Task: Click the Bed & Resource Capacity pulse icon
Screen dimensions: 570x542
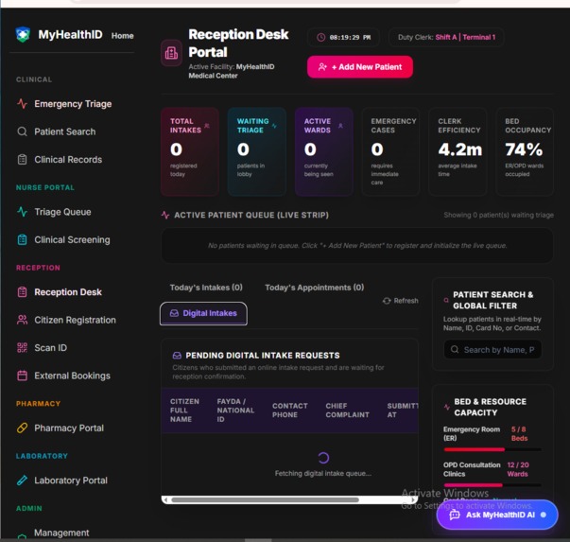Action: tap(447, 407)
